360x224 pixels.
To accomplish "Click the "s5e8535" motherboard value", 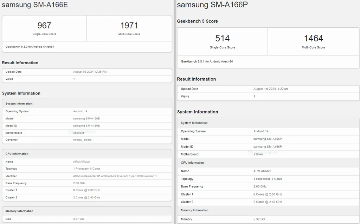I will tap(79, 133).
